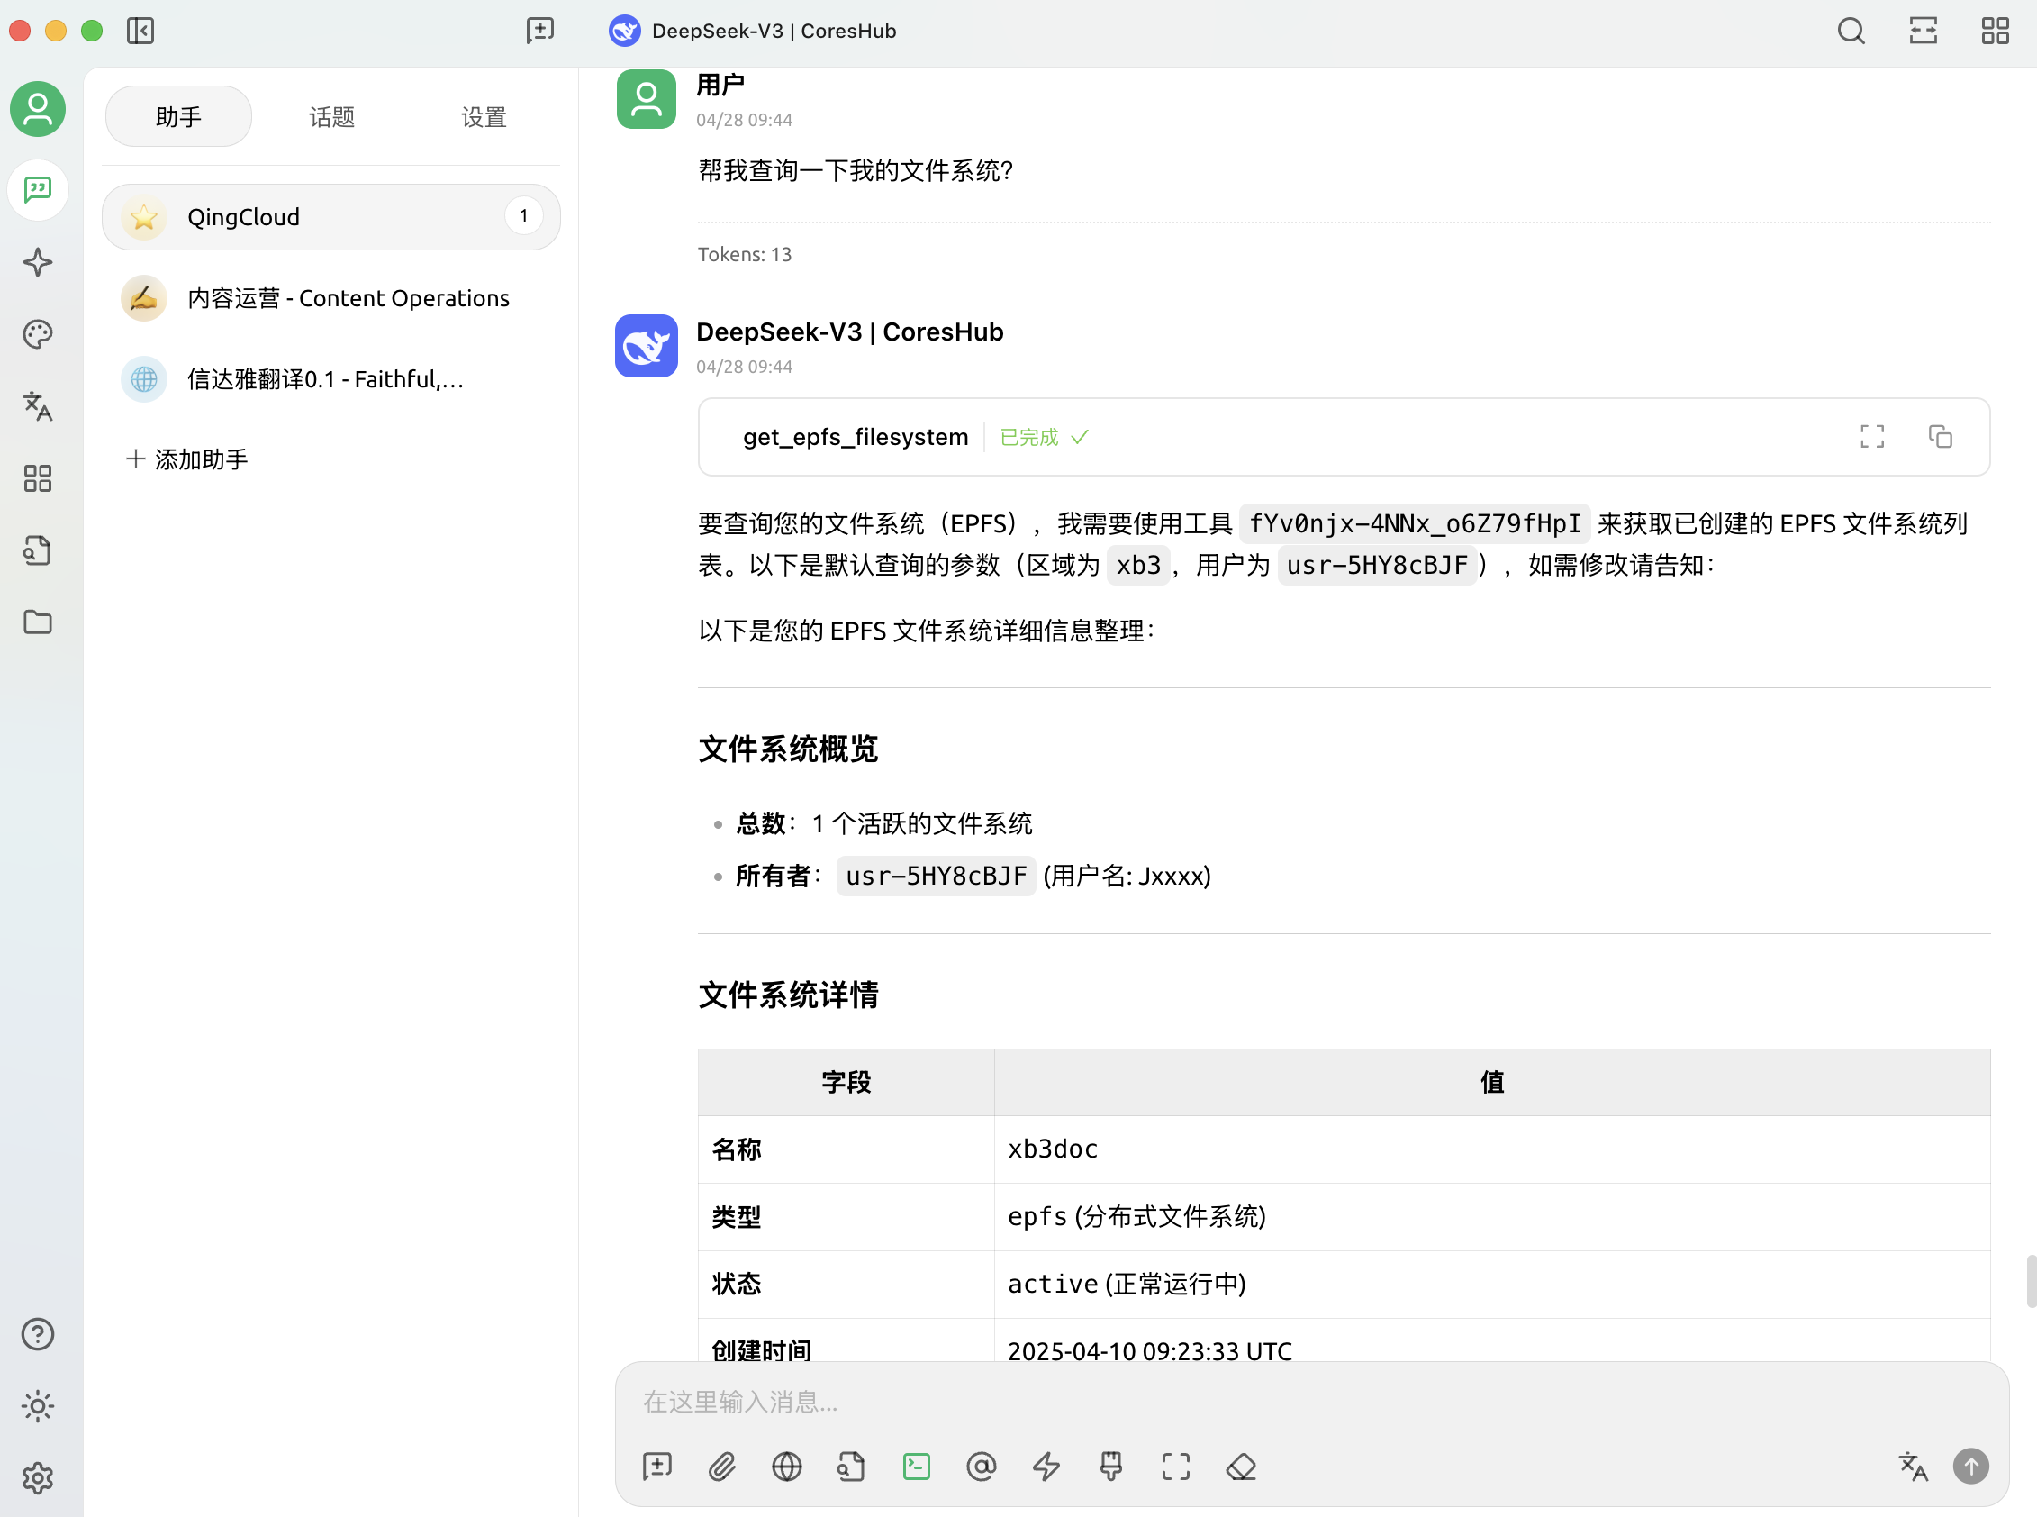The image size is (2037, 1517).
Task: Open the chat assistants view icon
Action: click(x=38, y=190)
